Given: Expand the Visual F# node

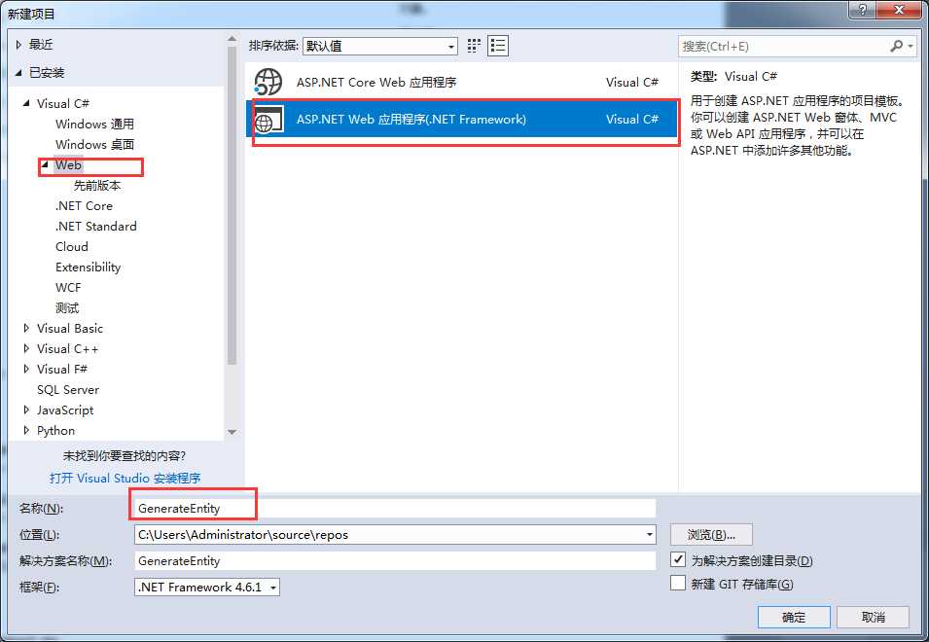Looking at the screenshot, I should [x=26, y=369].
